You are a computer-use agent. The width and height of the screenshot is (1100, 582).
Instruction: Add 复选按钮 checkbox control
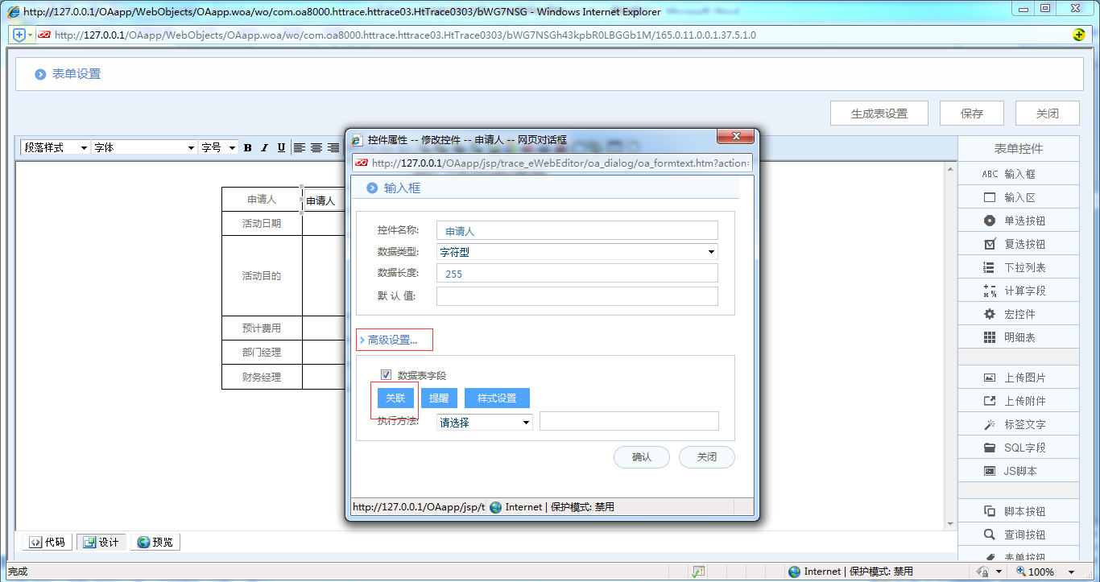tap(1019, 244)
